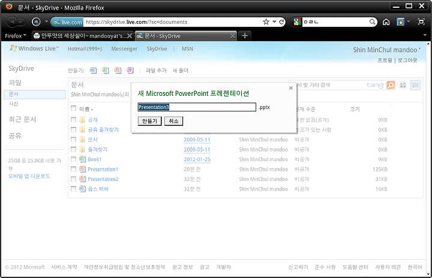
Task: Open Shin MinChul mandoo account menu
Action: tap(386, 50)
